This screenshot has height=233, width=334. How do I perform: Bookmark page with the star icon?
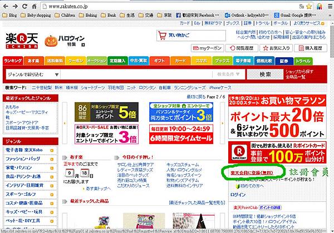(309, 6)
